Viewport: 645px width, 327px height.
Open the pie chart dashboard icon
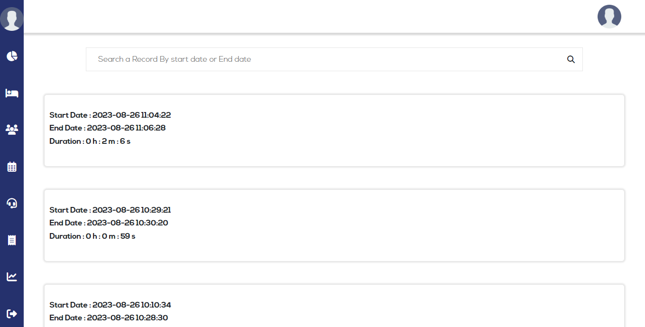tap(12, 56)
